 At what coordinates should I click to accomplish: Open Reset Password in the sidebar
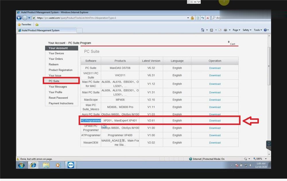(x=58, y=98)
